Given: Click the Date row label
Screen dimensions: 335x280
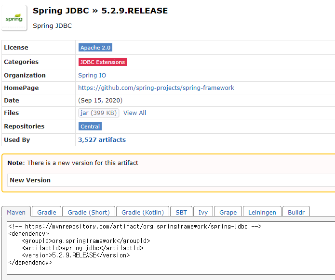Looking at the screenshot, I should (x=12, y=100).
